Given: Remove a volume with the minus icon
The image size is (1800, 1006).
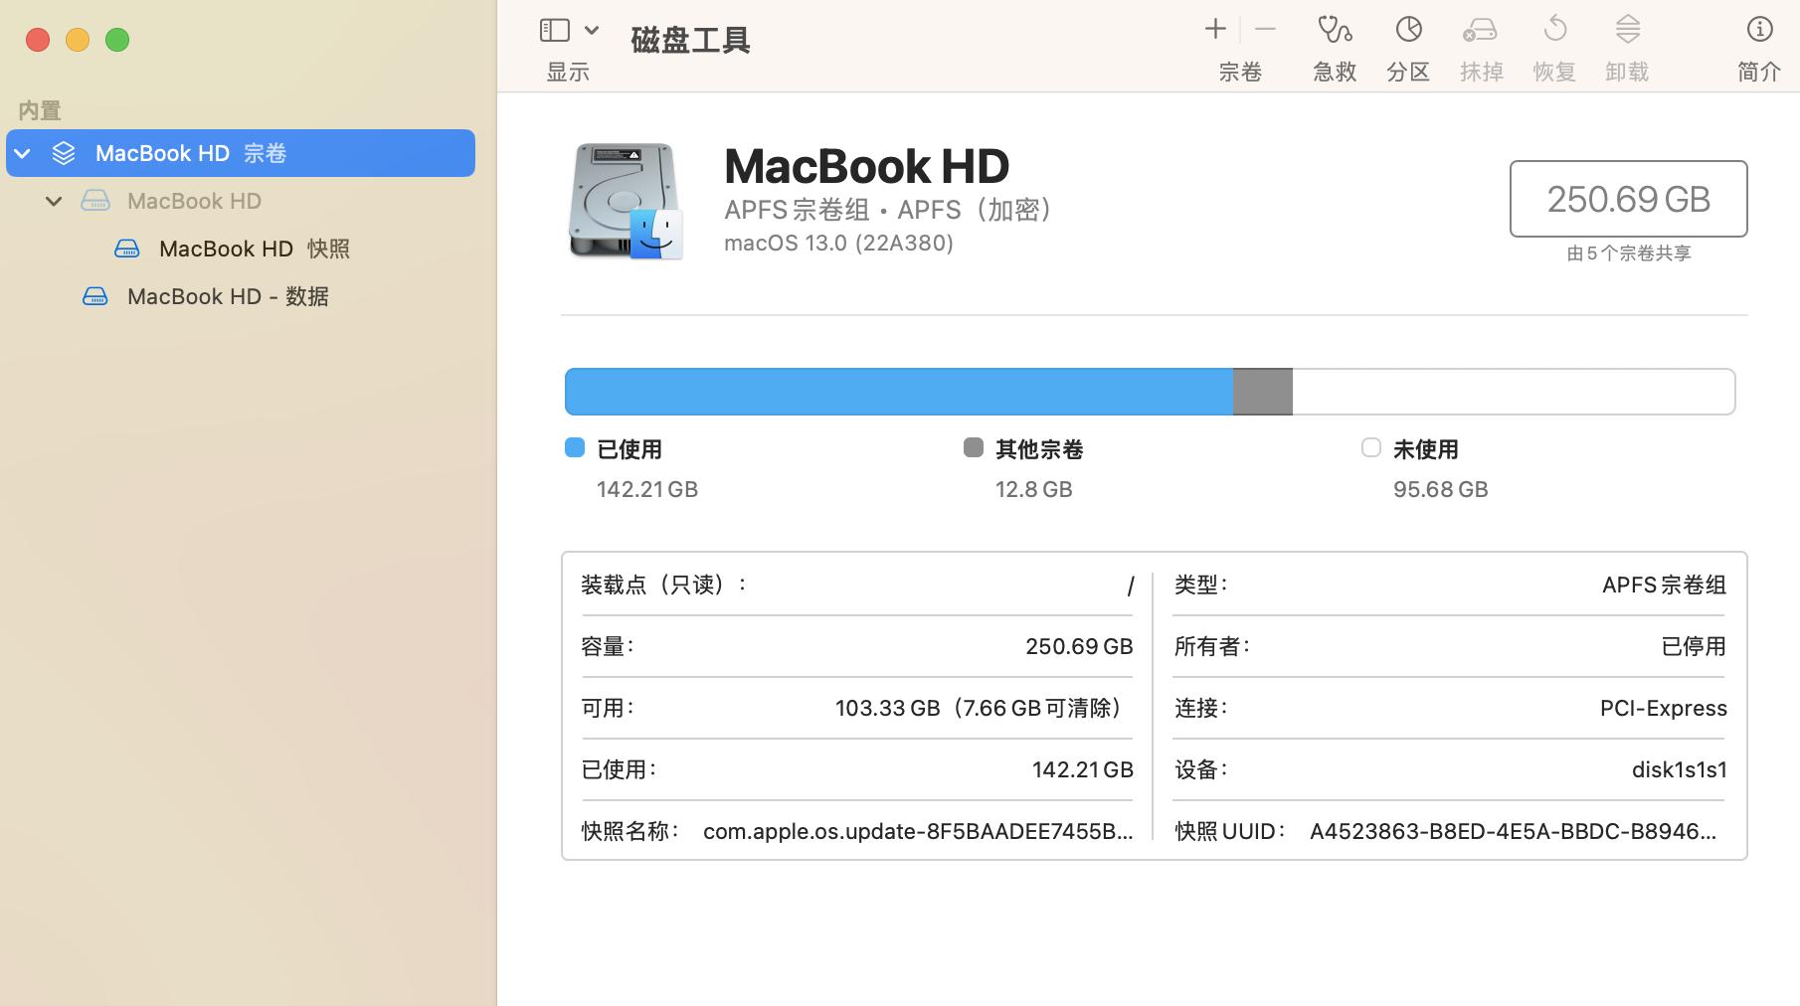Looking at the screenshot, I should [1264, 29].
